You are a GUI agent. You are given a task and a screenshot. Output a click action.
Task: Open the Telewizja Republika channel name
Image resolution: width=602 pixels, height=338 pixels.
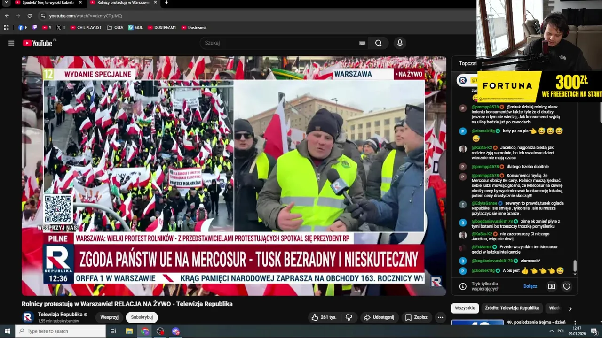click(x=60, y=315)
